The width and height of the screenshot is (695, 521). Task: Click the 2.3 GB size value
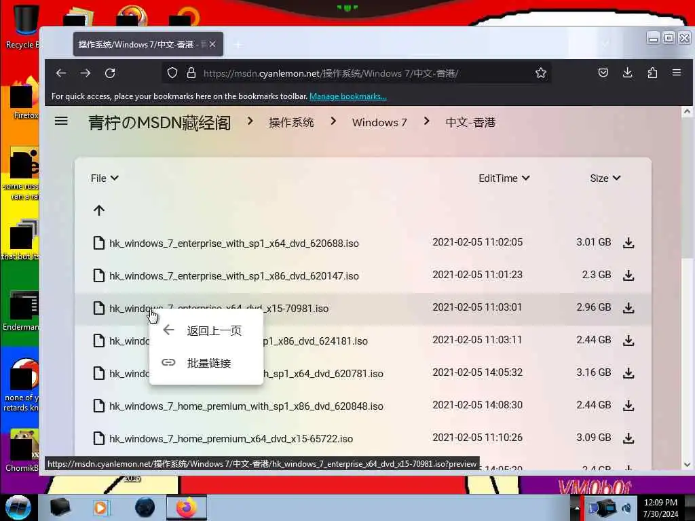596,275
